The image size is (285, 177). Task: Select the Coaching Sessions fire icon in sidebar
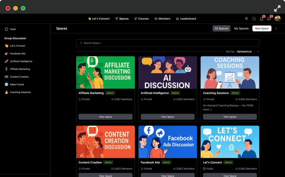[6, 92]
